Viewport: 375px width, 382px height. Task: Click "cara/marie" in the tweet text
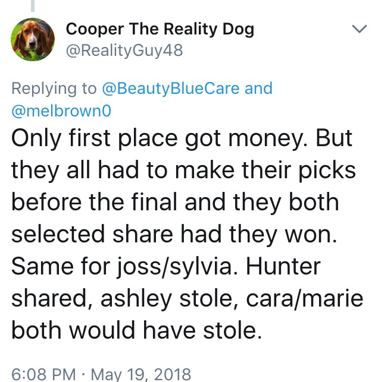(305, 299)
